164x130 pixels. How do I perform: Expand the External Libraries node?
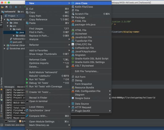click(5, 45)
